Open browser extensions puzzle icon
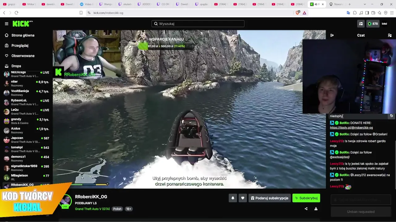This screenshot has height=222, width=396. click(355, 13)
